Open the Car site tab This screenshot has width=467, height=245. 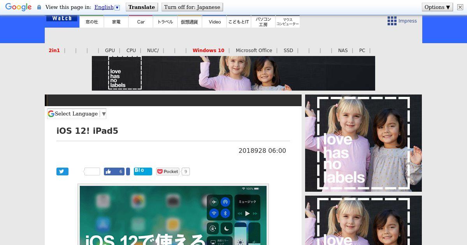point(141,22)
